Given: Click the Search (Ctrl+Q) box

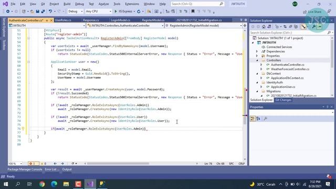Looking at the screenshot, I should click(x=197, y=4).
